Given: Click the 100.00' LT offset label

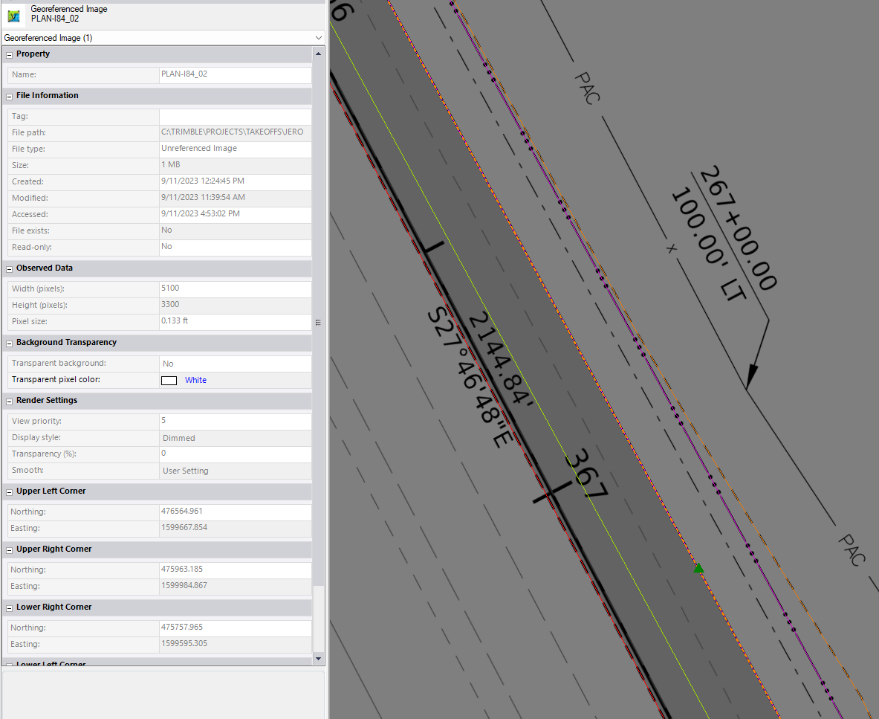Looking at the screenshot, I should (708, 244).
